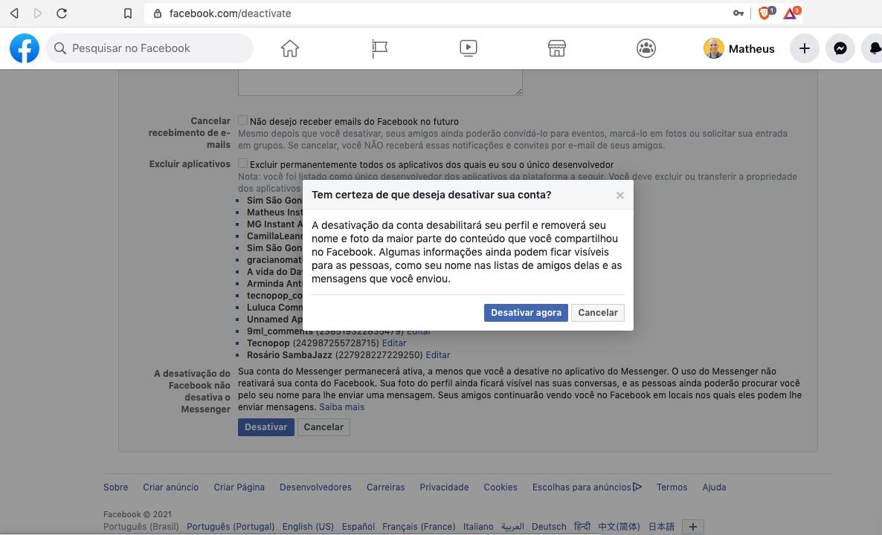Open the Cookies footer link
Screen dimensions: 882x535
[500, 487]
